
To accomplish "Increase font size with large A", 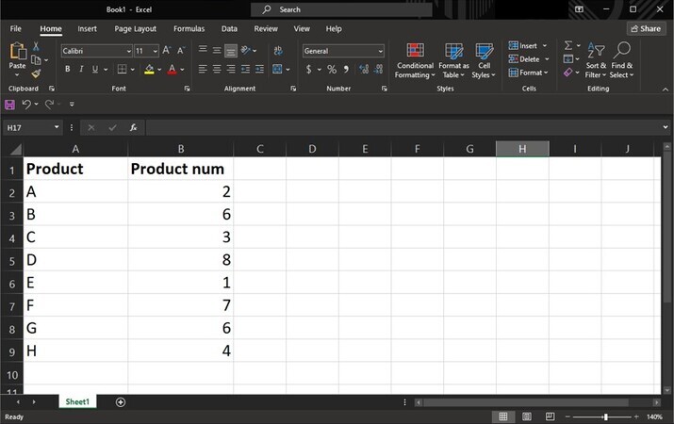I will point(166,51).
